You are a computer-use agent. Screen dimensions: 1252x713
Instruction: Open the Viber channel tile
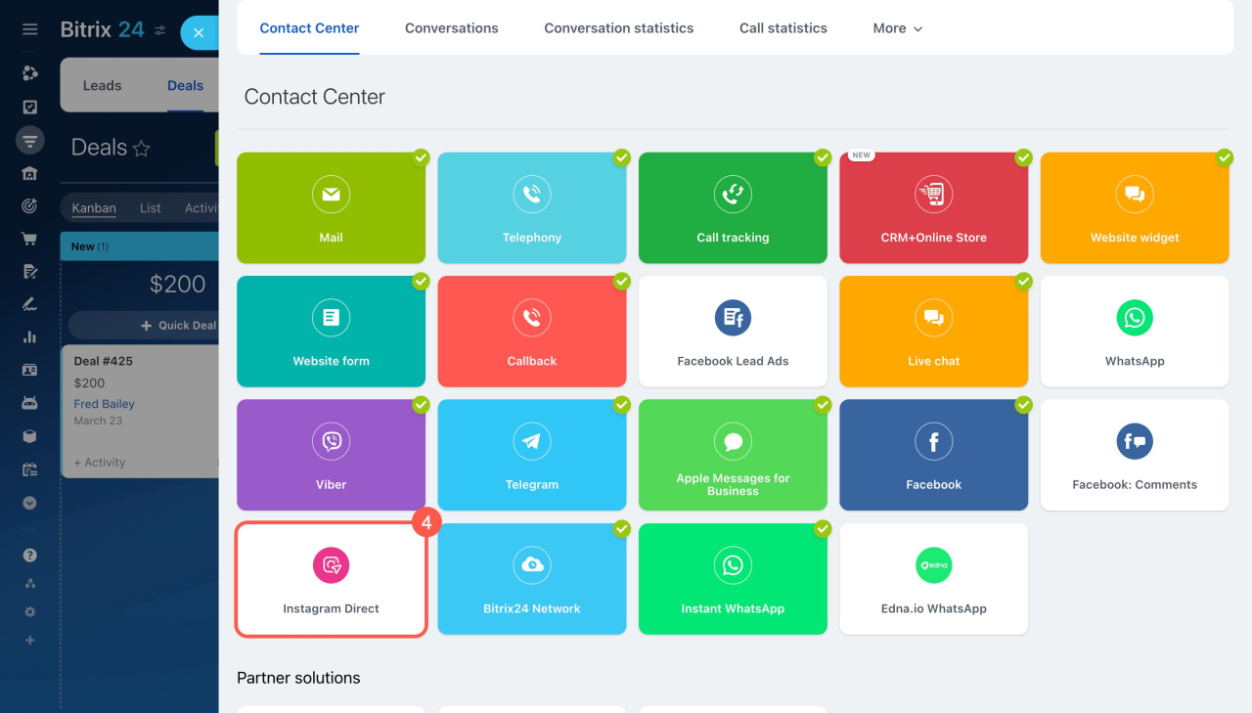[331, 455]
